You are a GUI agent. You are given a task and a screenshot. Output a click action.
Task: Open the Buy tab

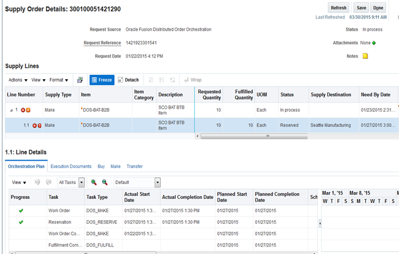tap(101, 166)
